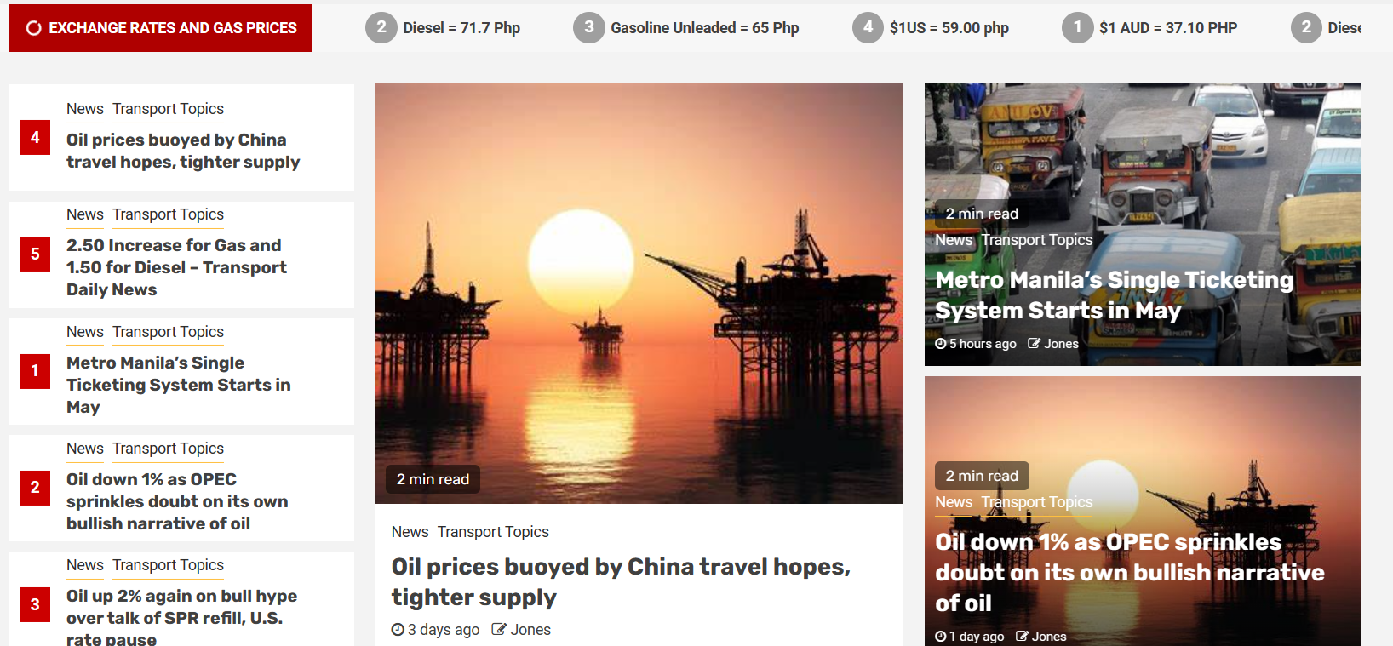This screenshot has width=1393, height=646.
Task: Select Transport Topics tag under main article
Action: pos(493,532)
